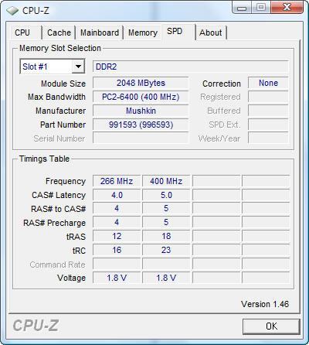Select the Memory tab
The height and width of the screenshot is (345, 309).
pos(143,32)
